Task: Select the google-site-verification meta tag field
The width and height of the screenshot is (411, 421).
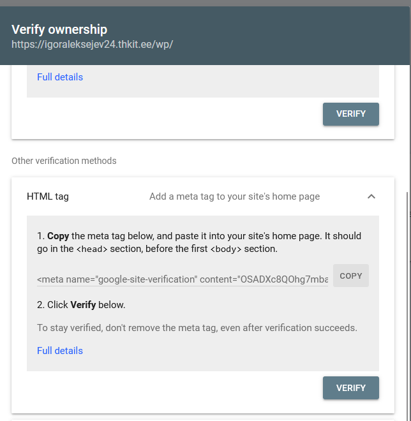Action: [x=183, y=279]
